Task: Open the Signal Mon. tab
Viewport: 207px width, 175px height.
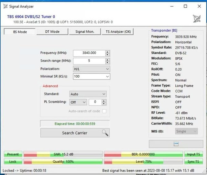Action: tap(85, 32)
